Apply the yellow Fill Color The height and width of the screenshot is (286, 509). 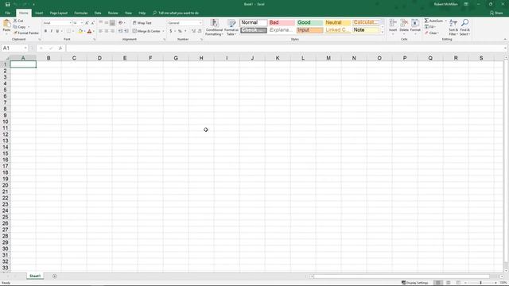80,31
